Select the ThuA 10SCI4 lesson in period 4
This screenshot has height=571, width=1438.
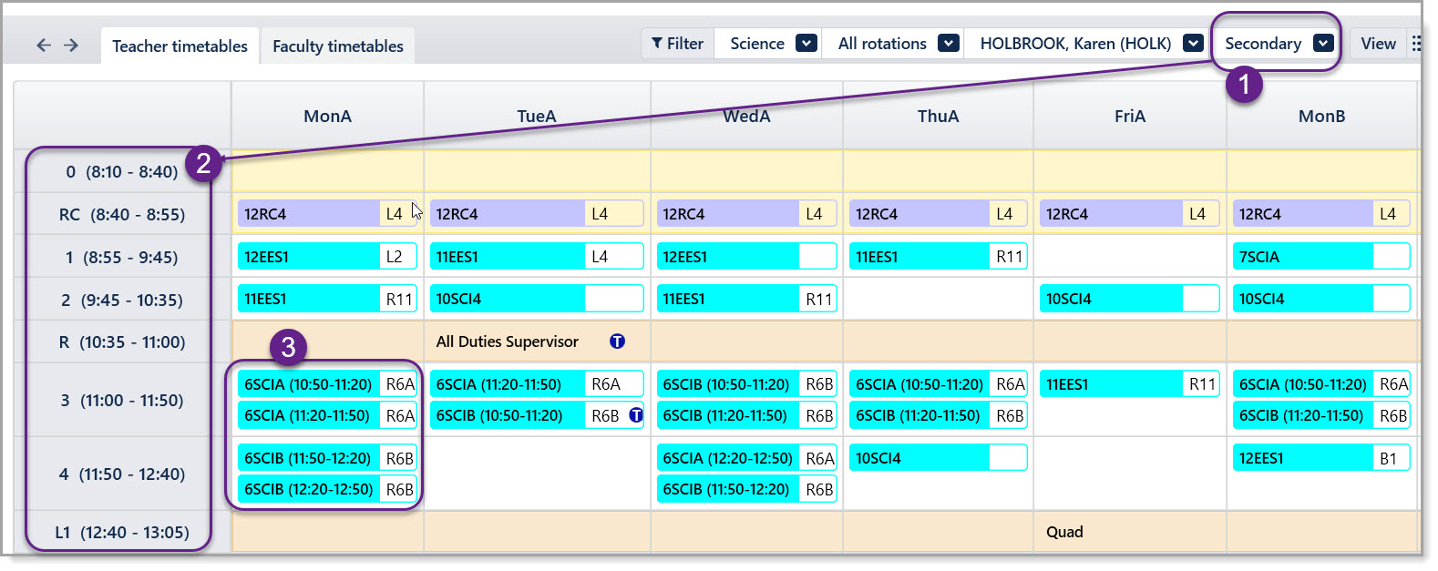click(x=938, y=458)
